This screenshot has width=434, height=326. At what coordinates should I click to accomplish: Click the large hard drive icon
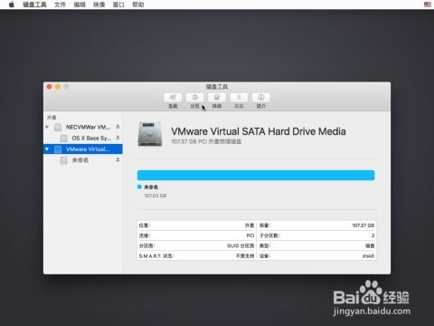coord(150,134)
